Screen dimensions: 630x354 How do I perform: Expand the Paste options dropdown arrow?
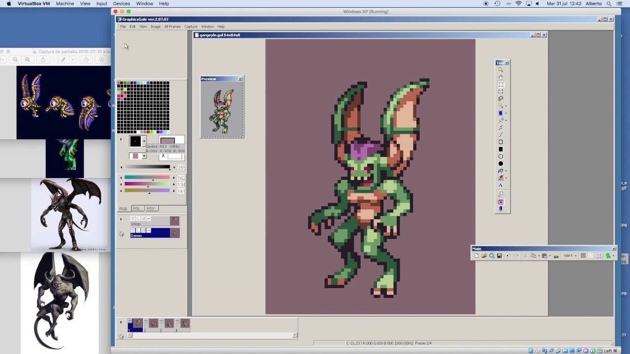point(550,256)
